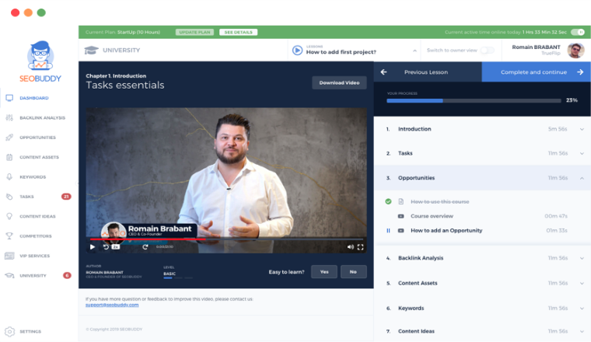Open the Dashboard sidebar item
The width and height of the screenshot is (591, 342).
tap(34, 98)
